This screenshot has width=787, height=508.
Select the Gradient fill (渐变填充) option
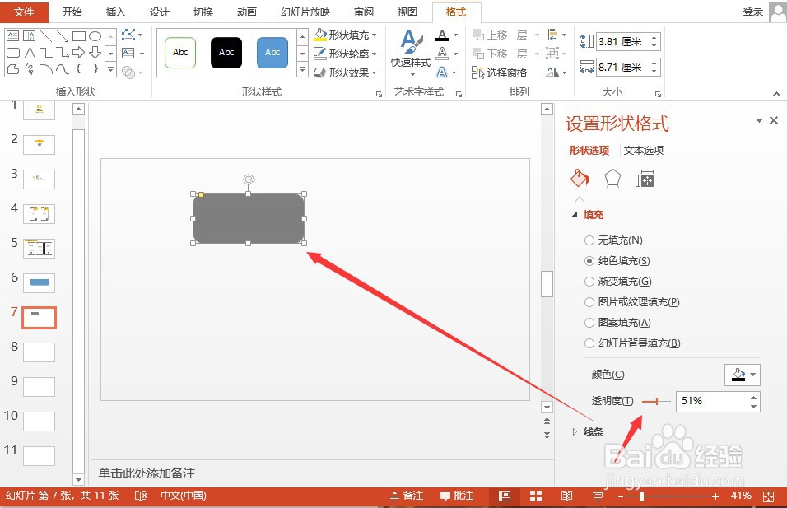[x=618, y=282]
